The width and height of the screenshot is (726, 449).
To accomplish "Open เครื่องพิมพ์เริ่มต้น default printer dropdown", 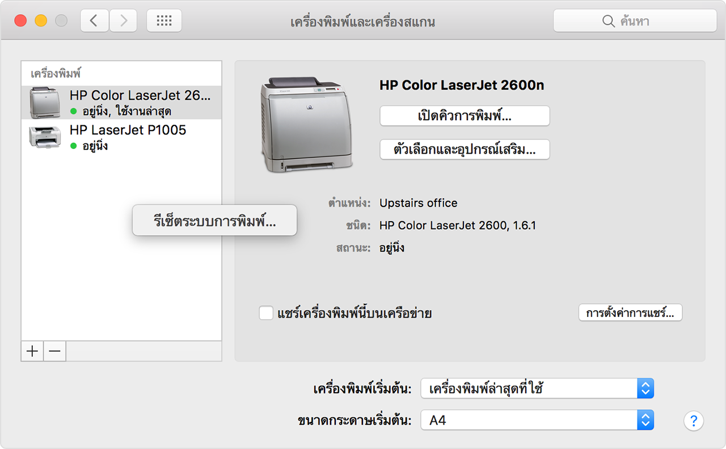I will 537,389.
